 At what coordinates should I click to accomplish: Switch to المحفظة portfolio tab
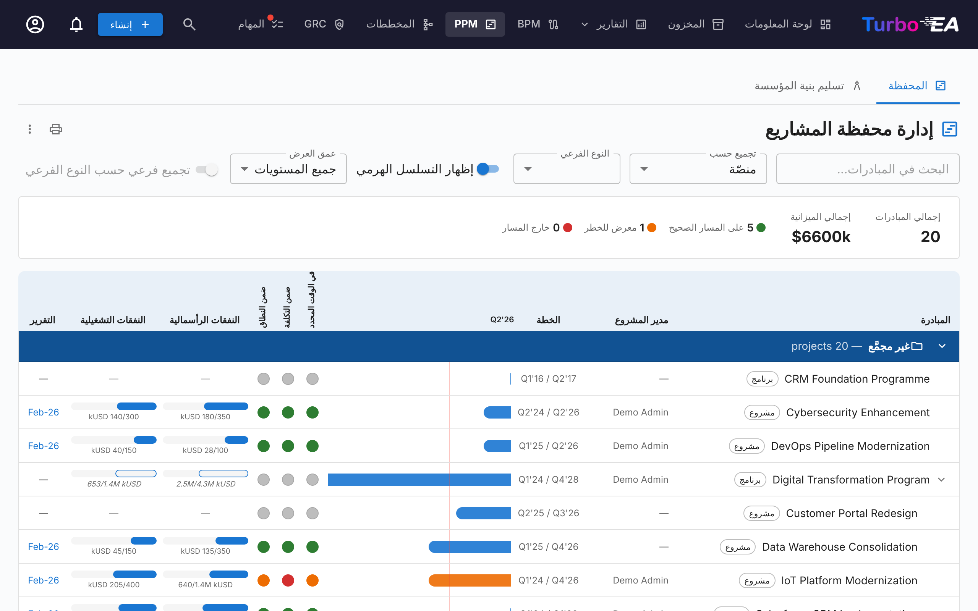coord(917,86)
